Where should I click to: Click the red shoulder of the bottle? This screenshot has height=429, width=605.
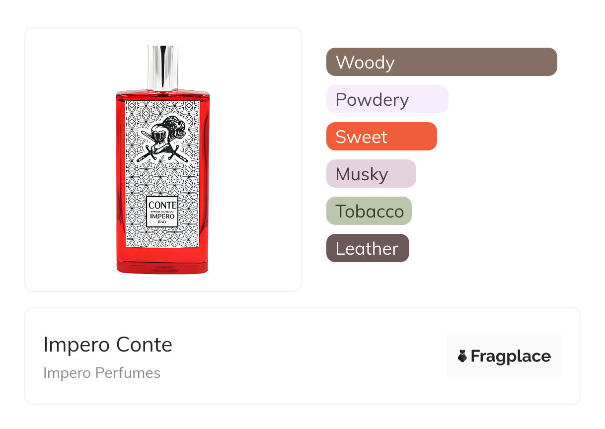(162, 95)
